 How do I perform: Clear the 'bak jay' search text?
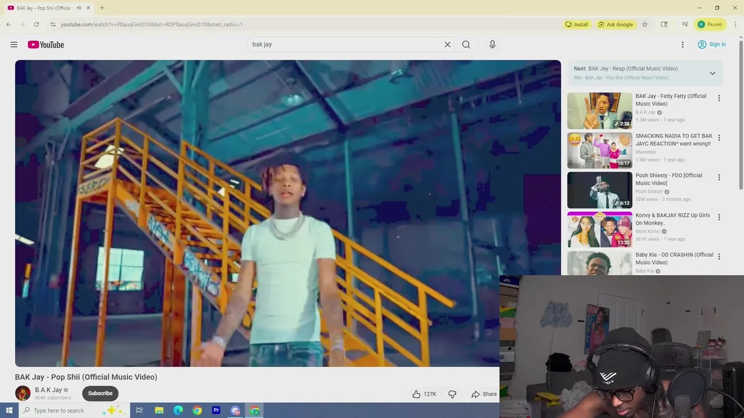(x=448, y=45)
